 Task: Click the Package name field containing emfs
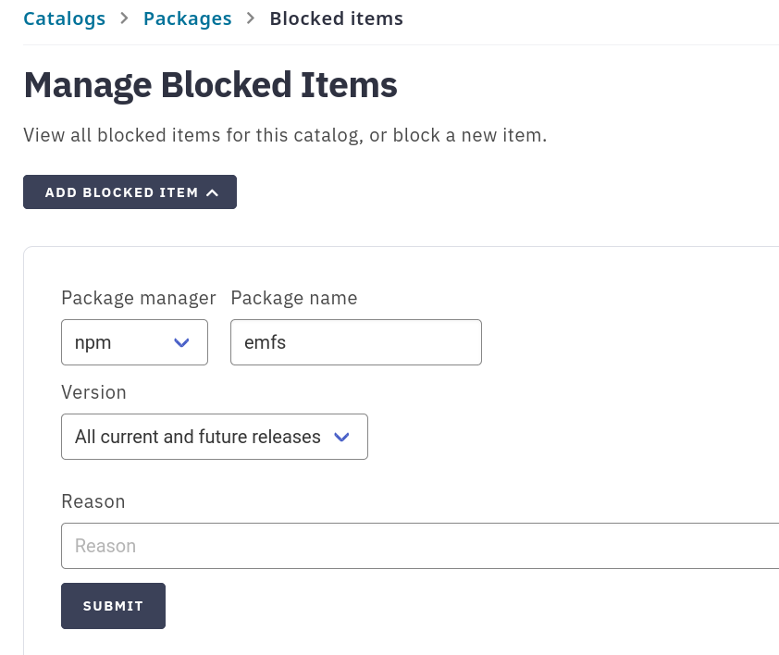pyautogui.click(x=355, y=342)
